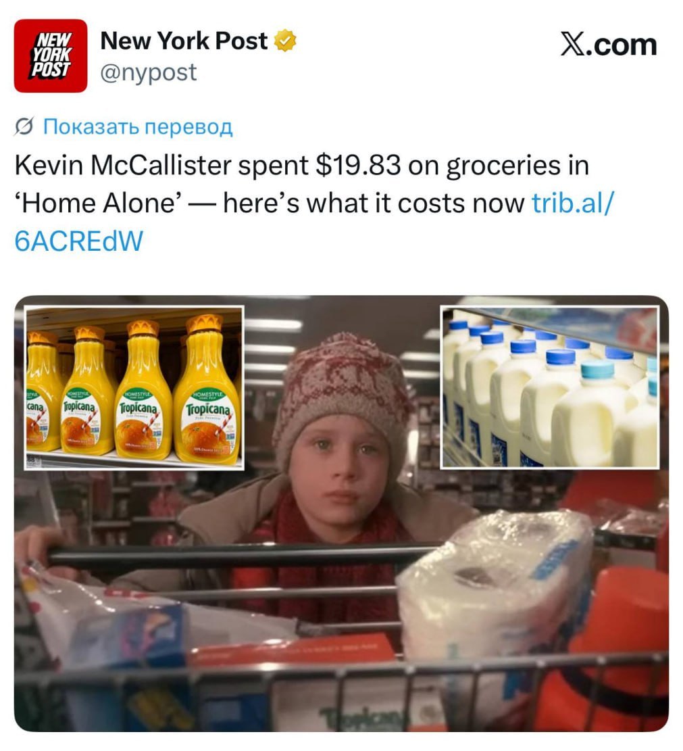Open the New York Post avatar
The width and height of the screenshot is (683, 751).
[51, 55]
